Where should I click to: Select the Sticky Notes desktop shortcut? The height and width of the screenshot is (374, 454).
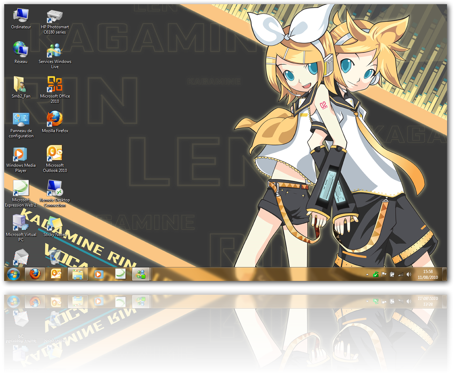point(55,227)
